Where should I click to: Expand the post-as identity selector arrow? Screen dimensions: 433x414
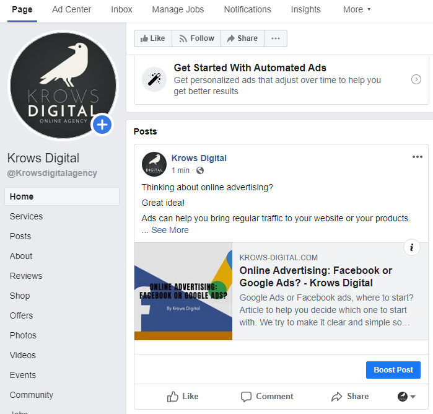(413, 397)
